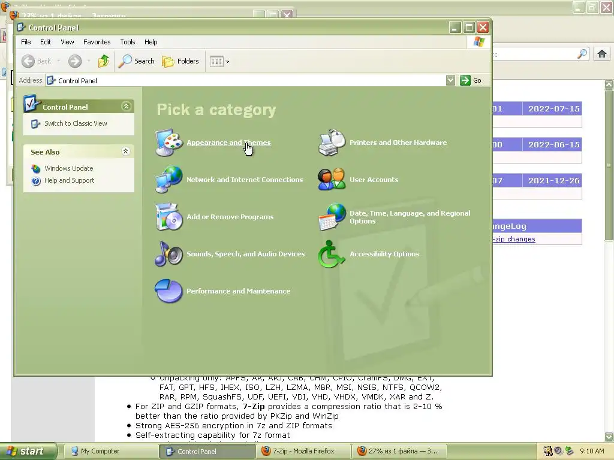614x460 pixels.
Task: Click the User Accounts label
Action: pyautogui.click(x=374, y=180)
